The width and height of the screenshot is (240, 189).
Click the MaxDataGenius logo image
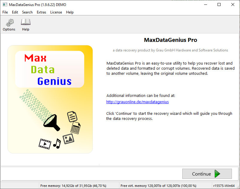pos(50,99)
